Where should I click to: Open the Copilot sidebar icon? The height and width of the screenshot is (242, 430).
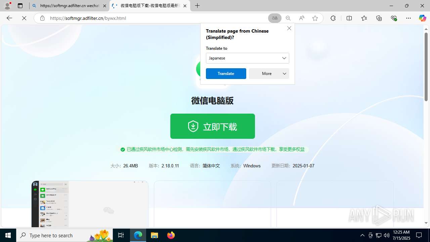[x=422, y=18]
